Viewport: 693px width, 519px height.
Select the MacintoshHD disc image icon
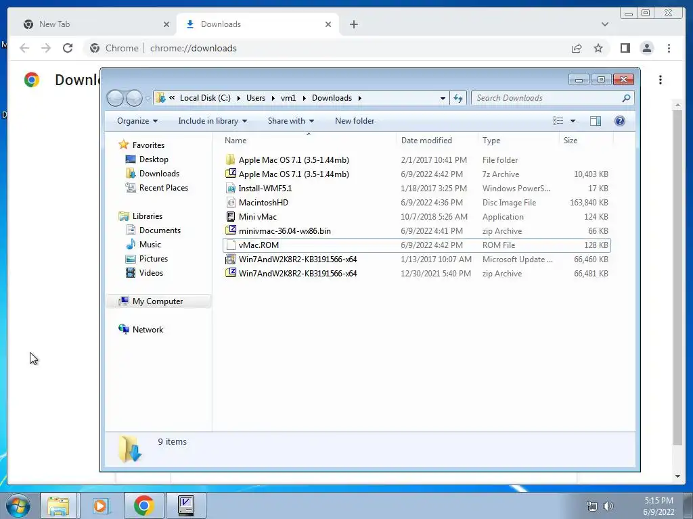coord(230,203)
